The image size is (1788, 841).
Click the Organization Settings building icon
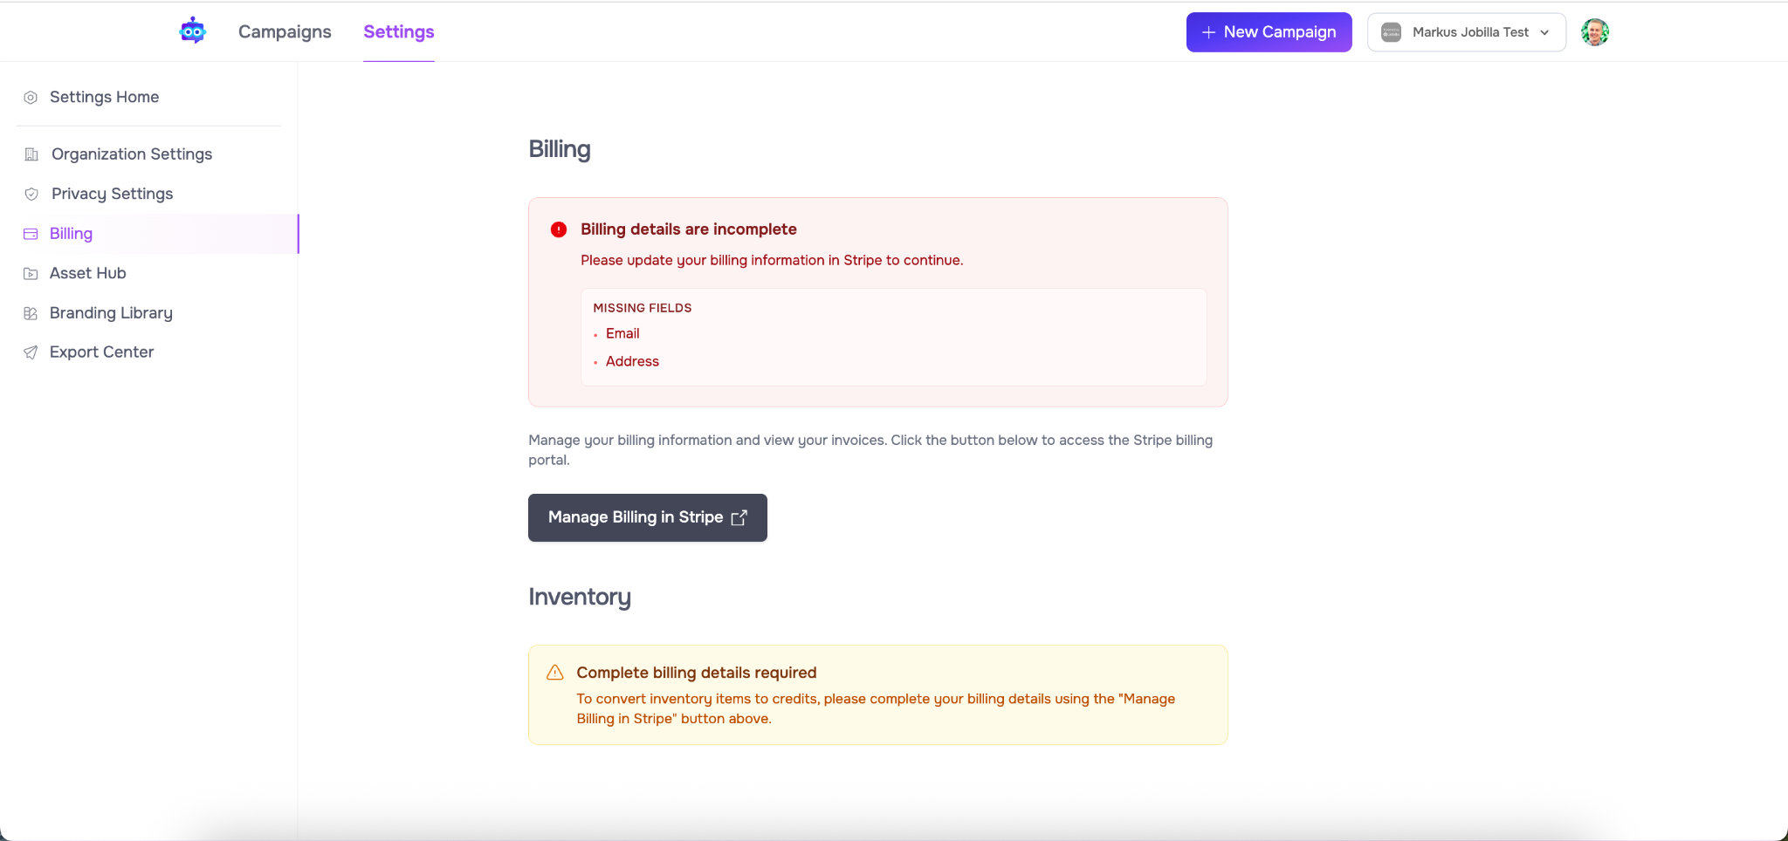tap(31, 154)
